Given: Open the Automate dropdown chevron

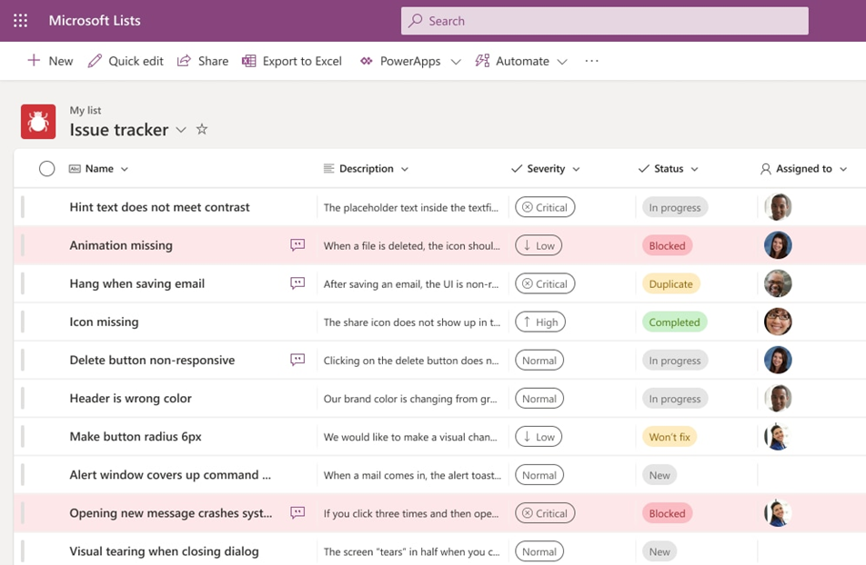Looking at the screenshot, I should (561, 61).
